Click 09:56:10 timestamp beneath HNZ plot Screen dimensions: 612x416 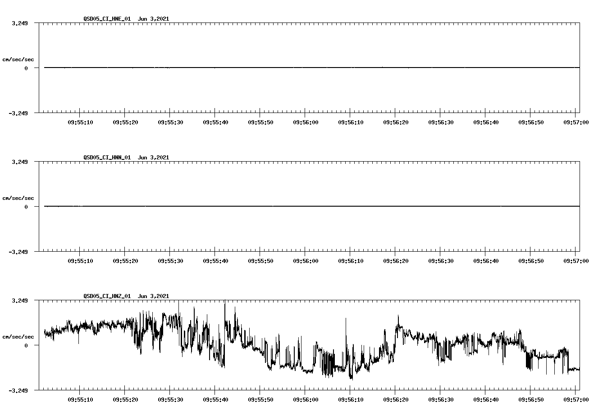click(351, 399)
